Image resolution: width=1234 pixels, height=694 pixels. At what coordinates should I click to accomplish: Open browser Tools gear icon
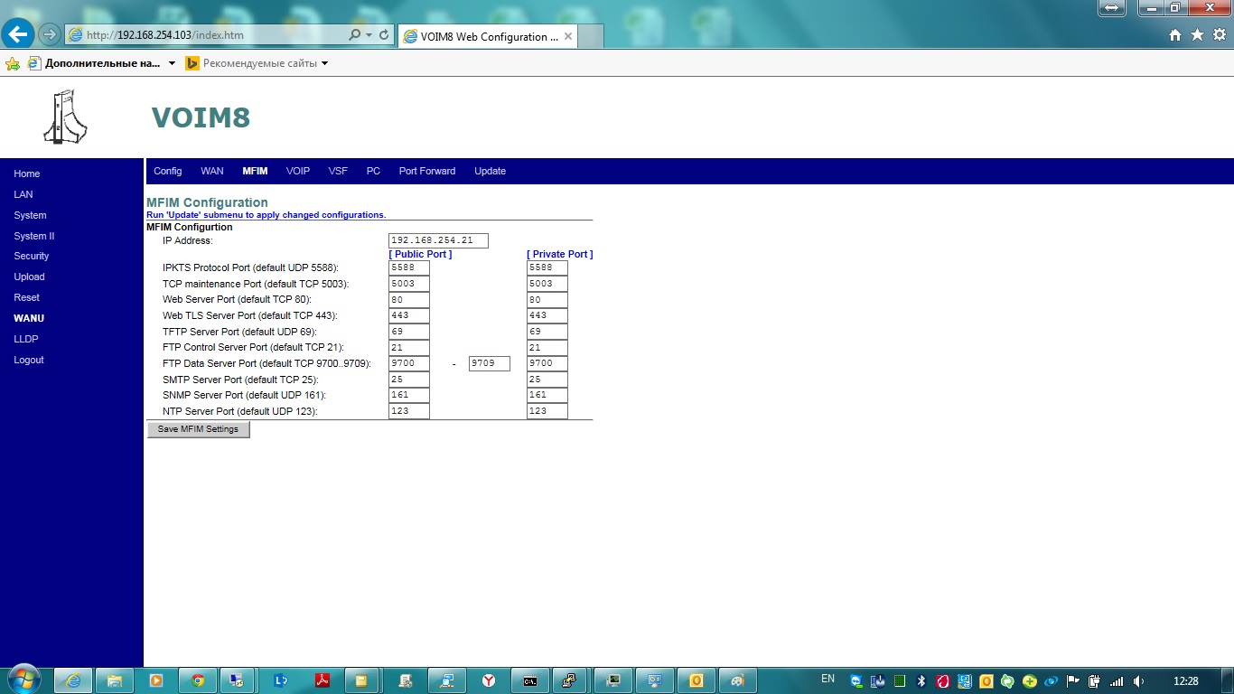pyautogui.click(x=1219, y=35)
